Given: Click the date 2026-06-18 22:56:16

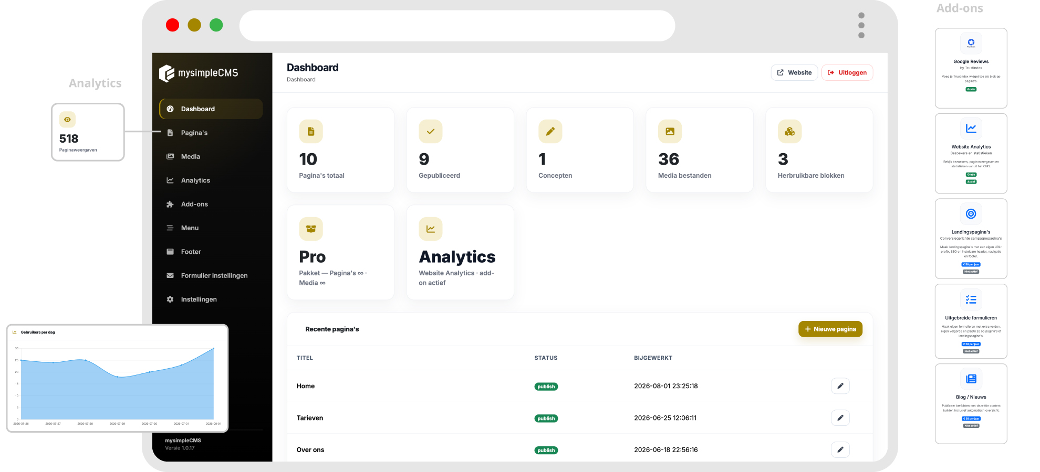Looking at the screenshot, I should 666,450.
